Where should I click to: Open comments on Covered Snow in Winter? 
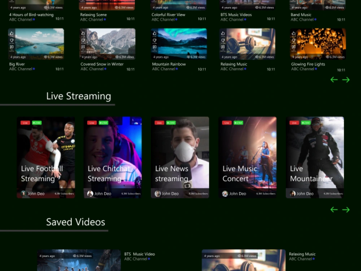pyautogui.click(x=83, y=47)
